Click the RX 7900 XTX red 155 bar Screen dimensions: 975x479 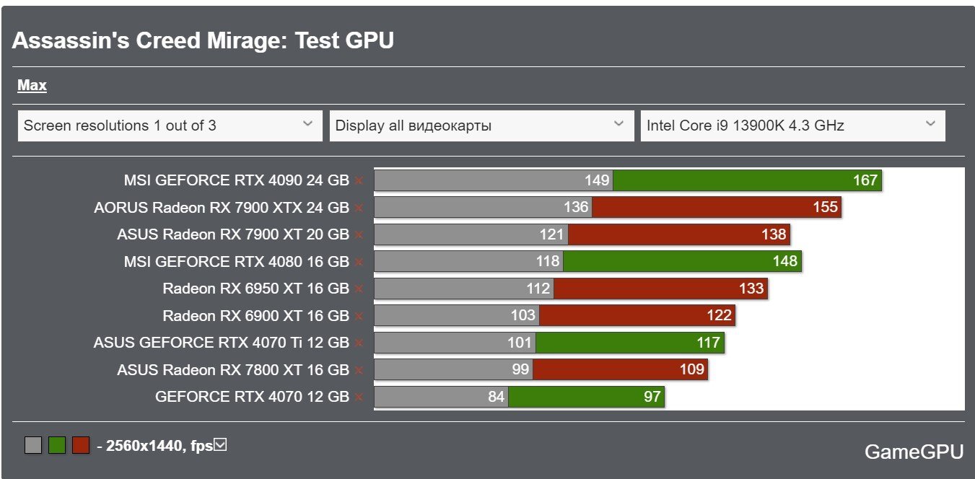click(x=717, y=208)
